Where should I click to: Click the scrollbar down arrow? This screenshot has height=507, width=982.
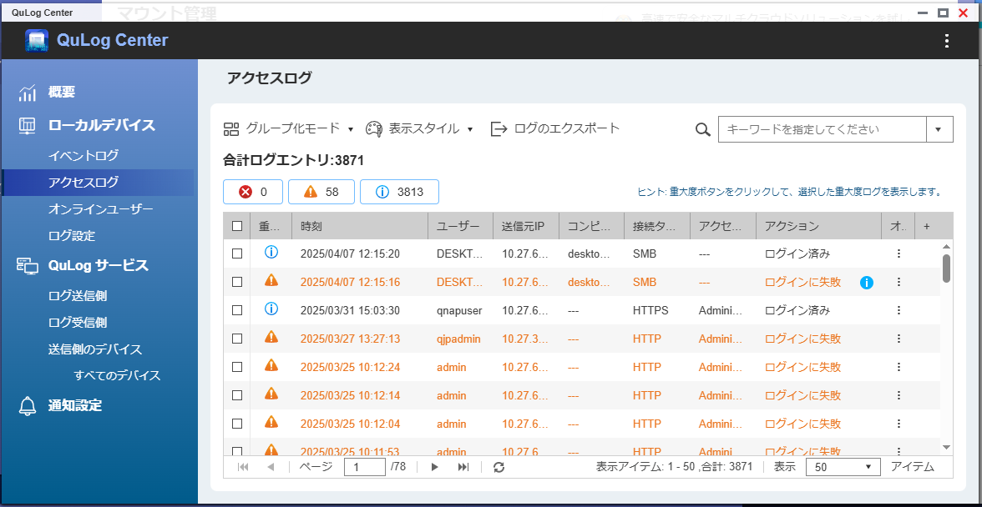[946, 447]
